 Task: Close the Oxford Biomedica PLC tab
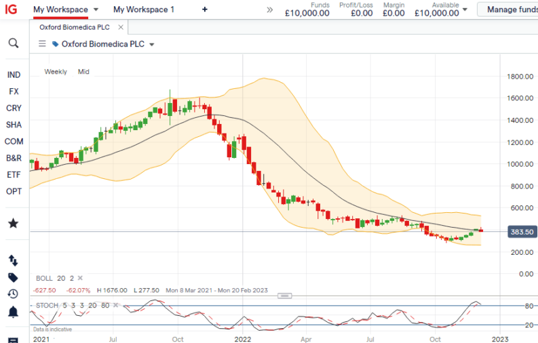(x=121, y=27)
